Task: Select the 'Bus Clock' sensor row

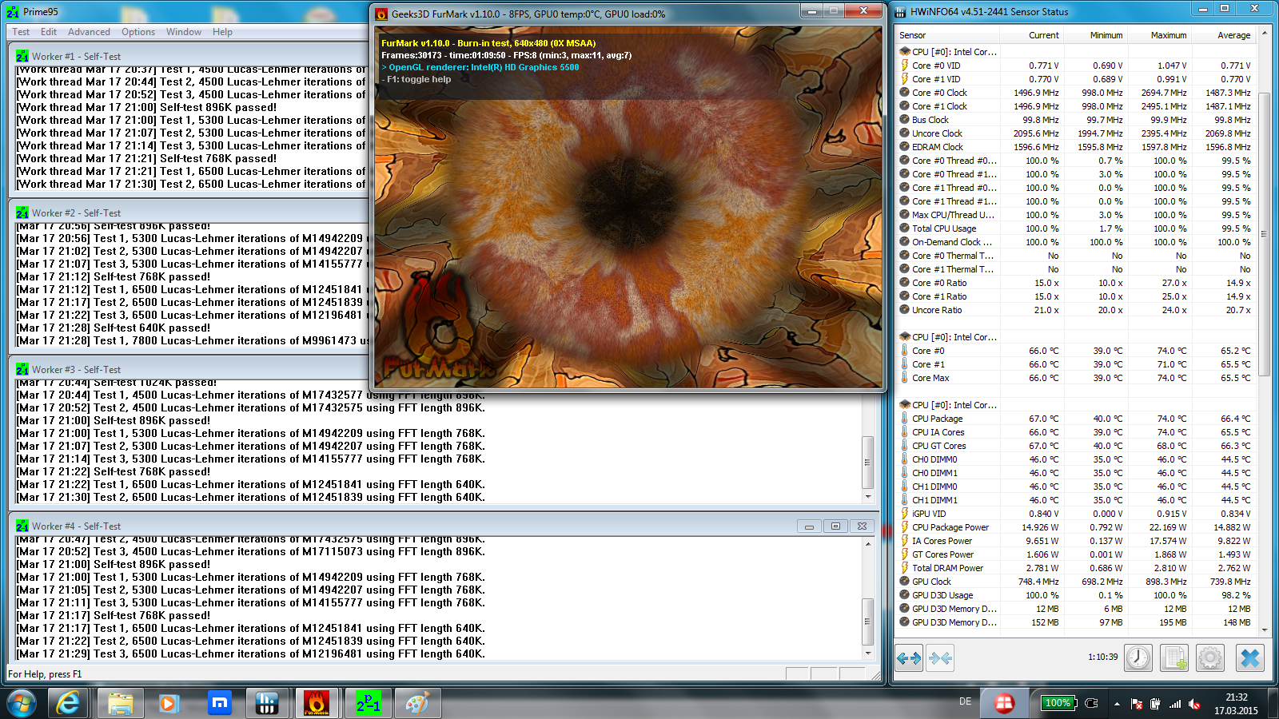Action: (x=1075, y=120)
